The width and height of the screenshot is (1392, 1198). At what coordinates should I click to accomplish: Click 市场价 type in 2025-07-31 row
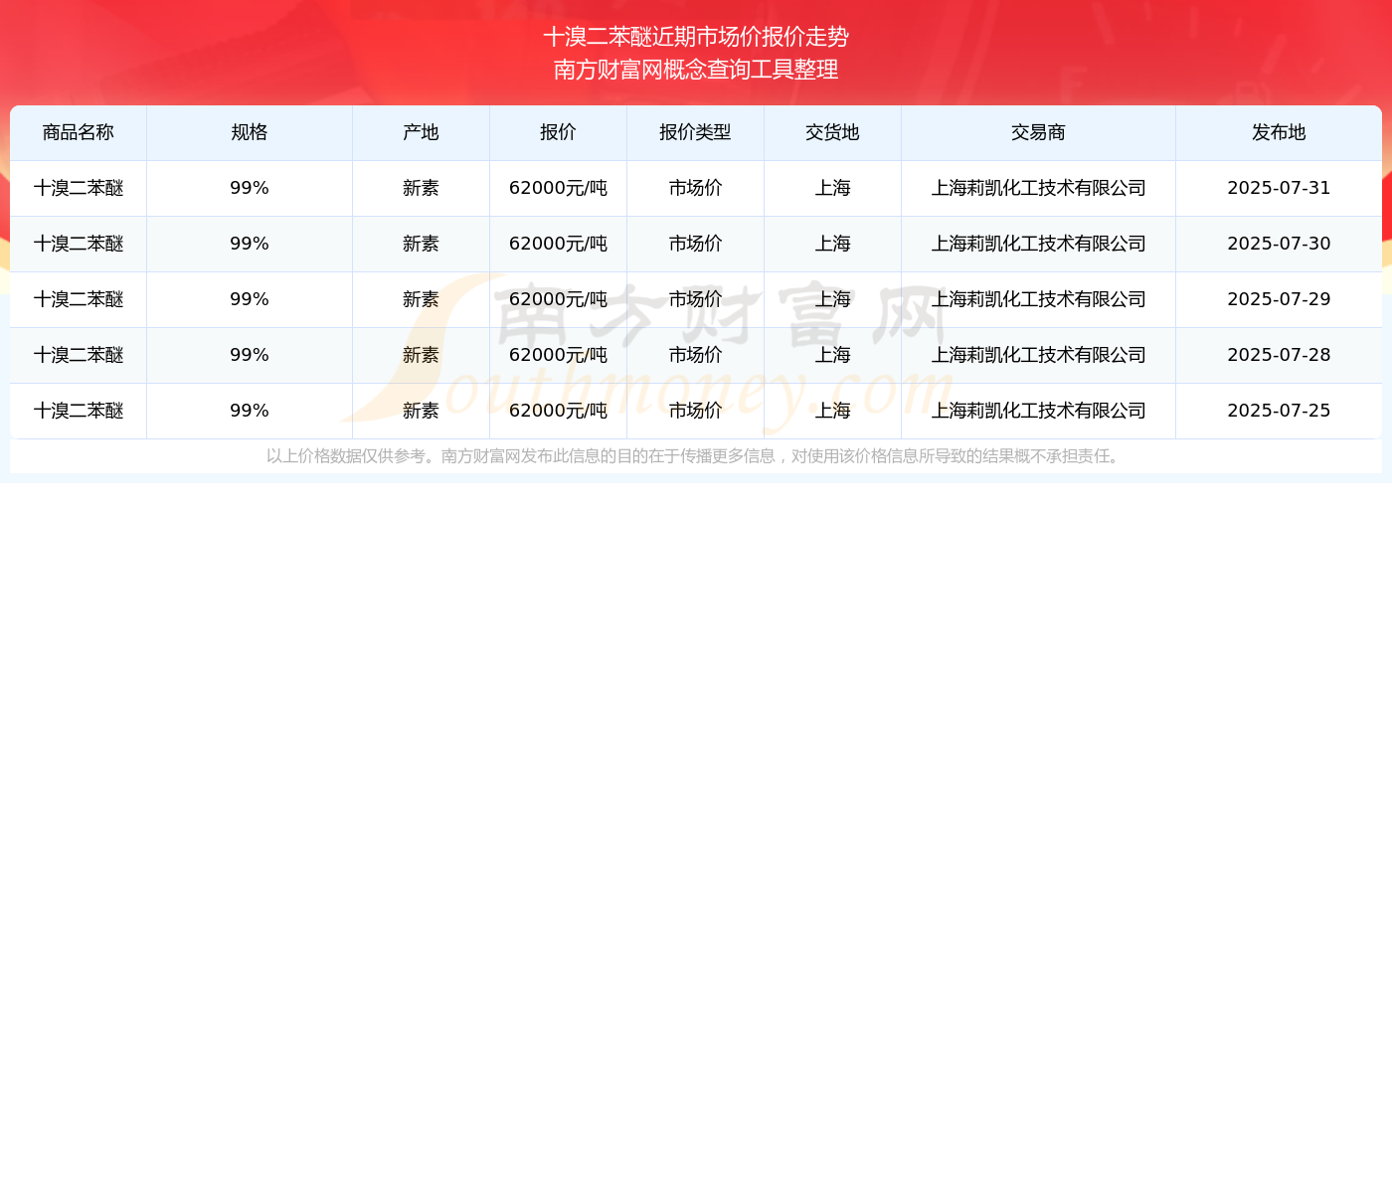696,188
